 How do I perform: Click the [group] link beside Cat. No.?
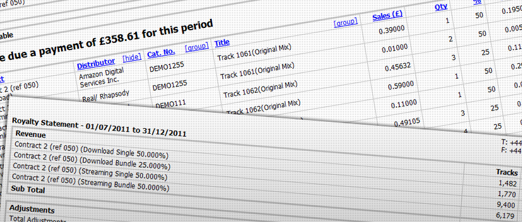pos(197,47)
